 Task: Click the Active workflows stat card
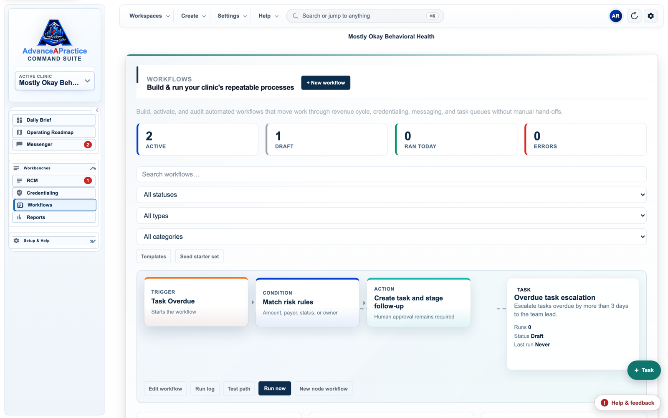[x=197, y=140]
